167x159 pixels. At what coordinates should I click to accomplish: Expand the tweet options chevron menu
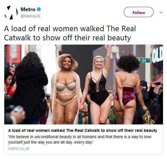[x=161, y=12]
